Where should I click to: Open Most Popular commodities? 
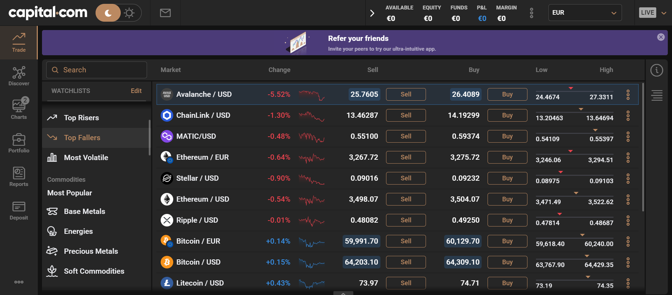70,193
